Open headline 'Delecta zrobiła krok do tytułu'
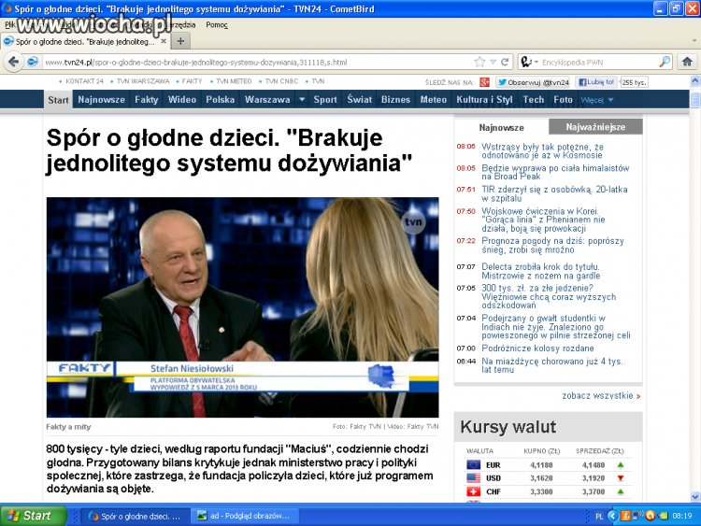Viewport: 701px width, 526px height. click(541, 271)
